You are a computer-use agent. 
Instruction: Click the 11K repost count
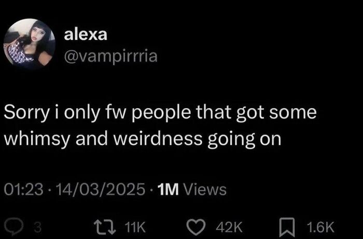point(135,227)
